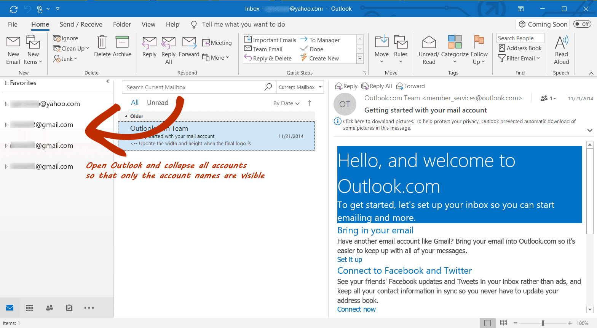The height and width of the screenshot is (328, 597).
Task: Open the New Items button
Action: [x=33, y=50]
